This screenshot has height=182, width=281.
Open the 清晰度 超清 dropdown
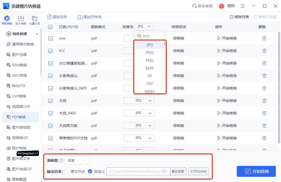77,160
